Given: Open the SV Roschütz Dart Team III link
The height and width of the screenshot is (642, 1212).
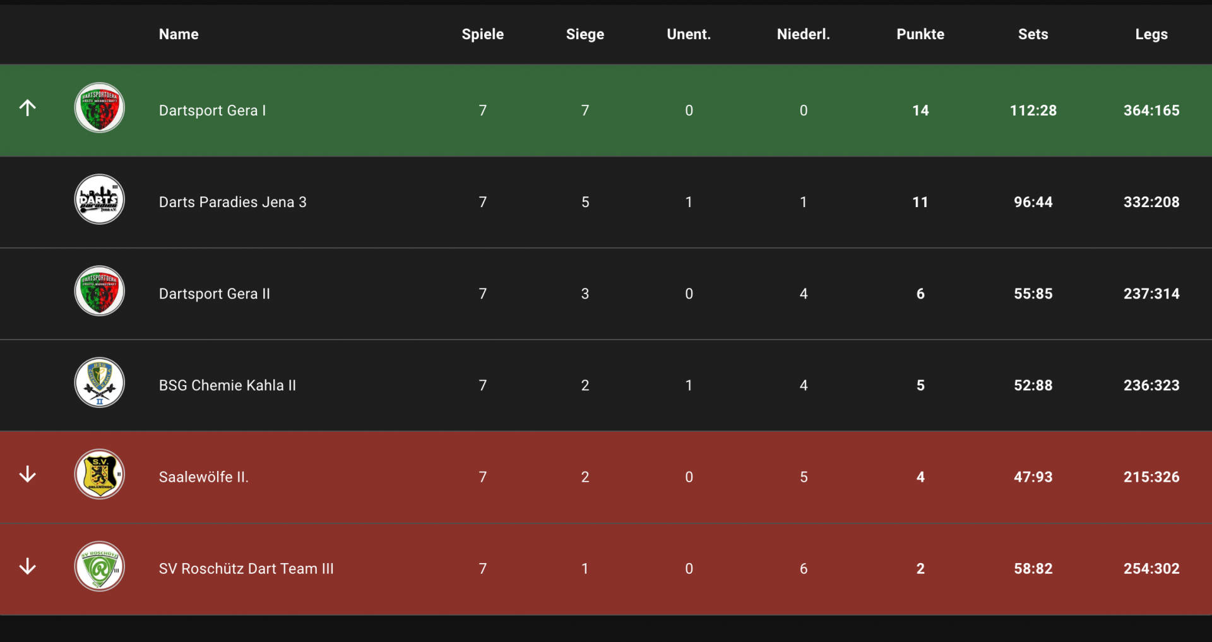Looking at the screenshot, I should point(246,569).
